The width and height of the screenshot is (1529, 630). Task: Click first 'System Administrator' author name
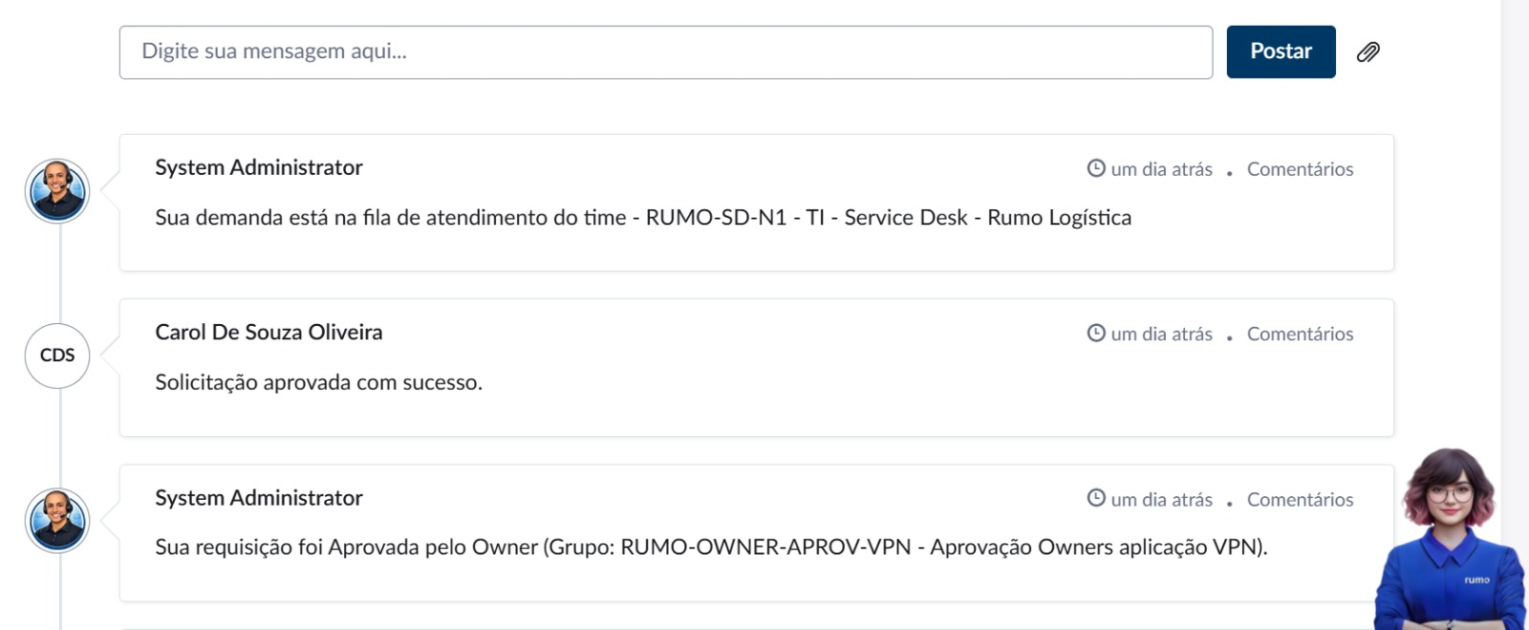pos(259,167)
